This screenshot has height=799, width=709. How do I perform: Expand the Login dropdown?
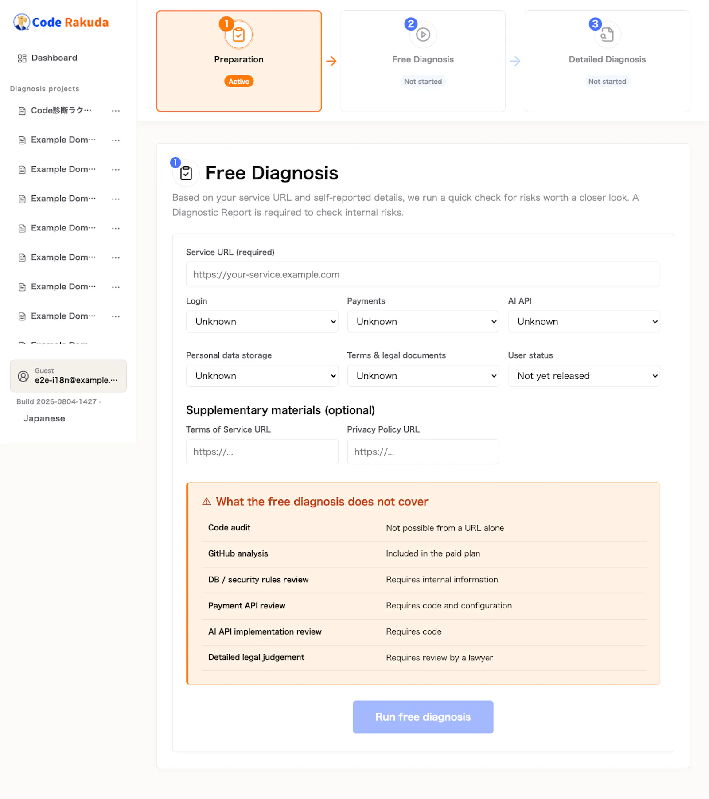point(262,322)
